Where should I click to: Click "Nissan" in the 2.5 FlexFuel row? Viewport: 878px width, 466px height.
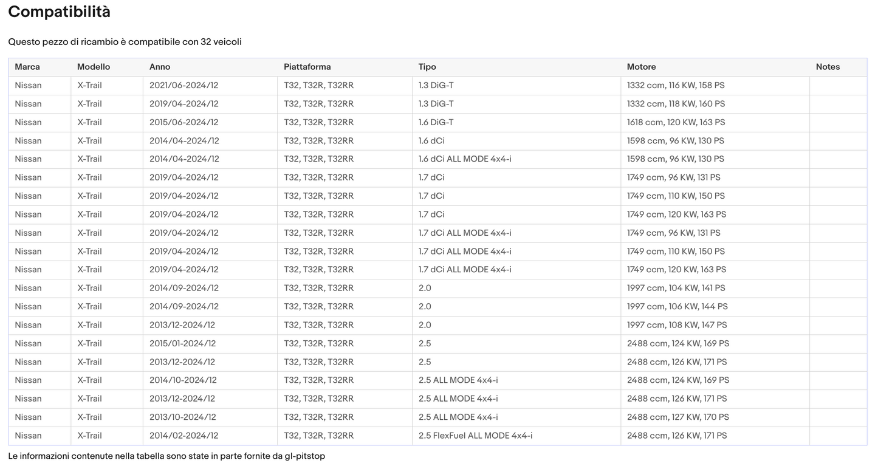[28, 436]
